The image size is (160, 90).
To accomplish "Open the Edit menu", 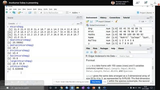I will (10, 9).
